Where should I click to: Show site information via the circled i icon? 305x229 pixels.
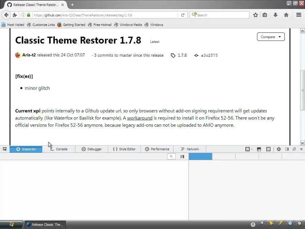[23, 15]
